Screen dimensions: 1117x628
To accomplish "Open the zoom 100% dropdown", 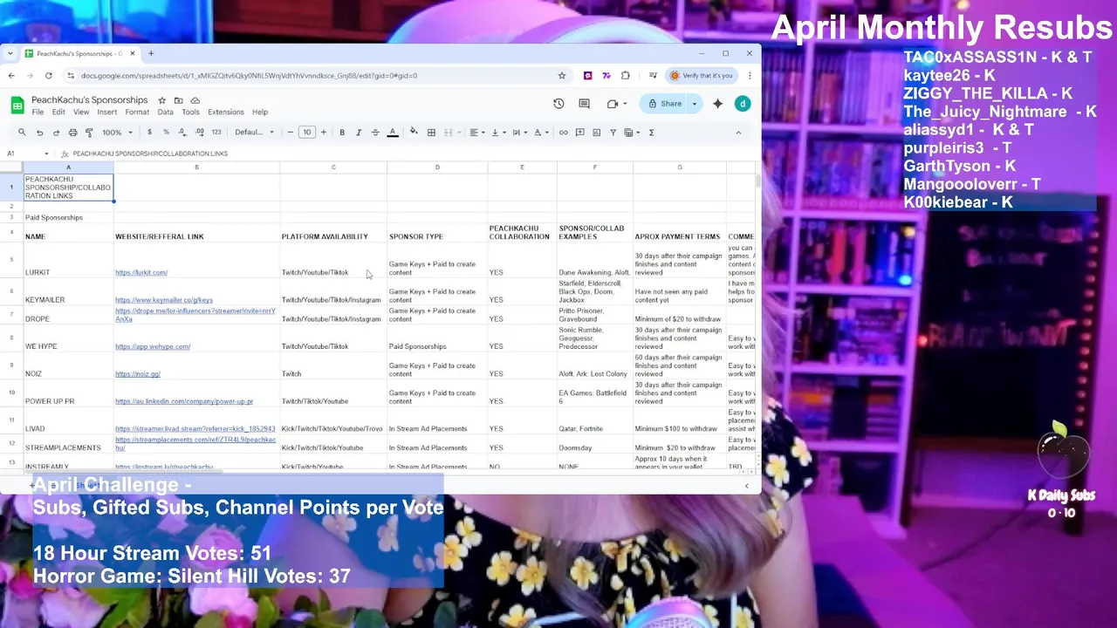I will point(117,133).
